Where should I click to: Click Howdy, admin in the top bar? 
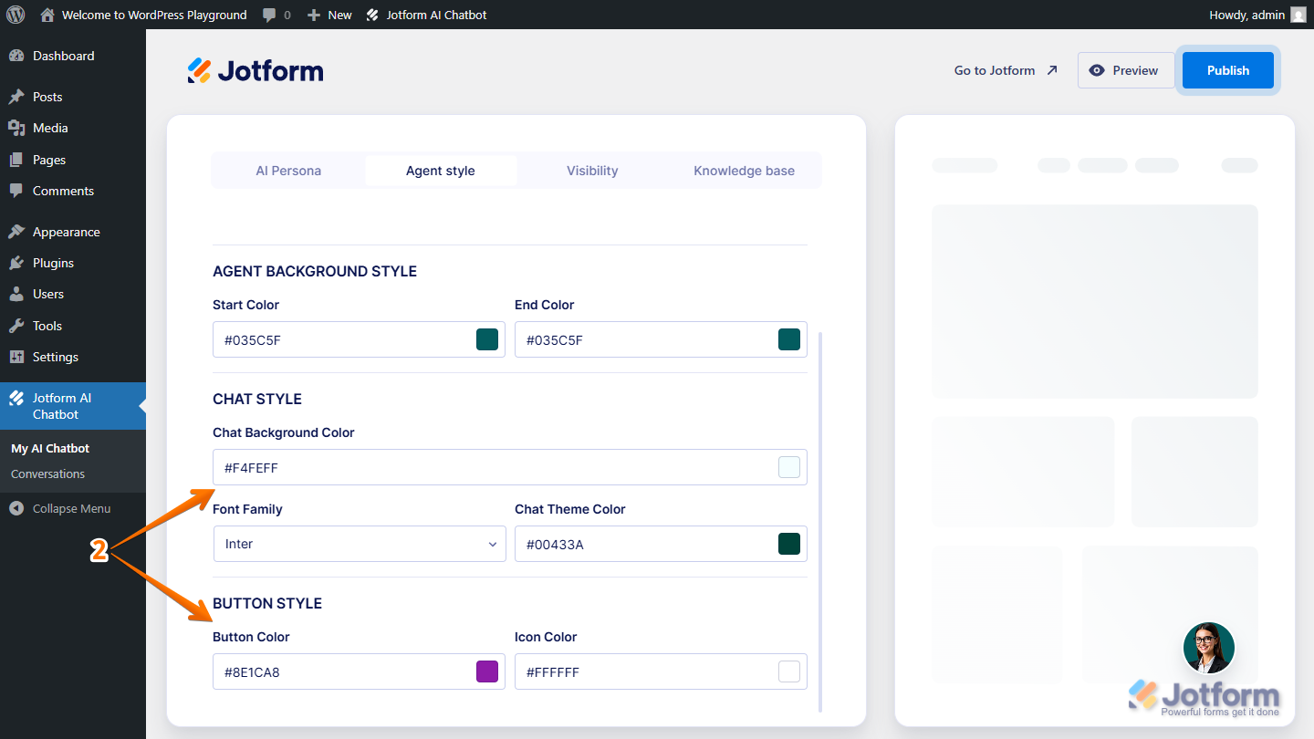[x=1246, y=15]
